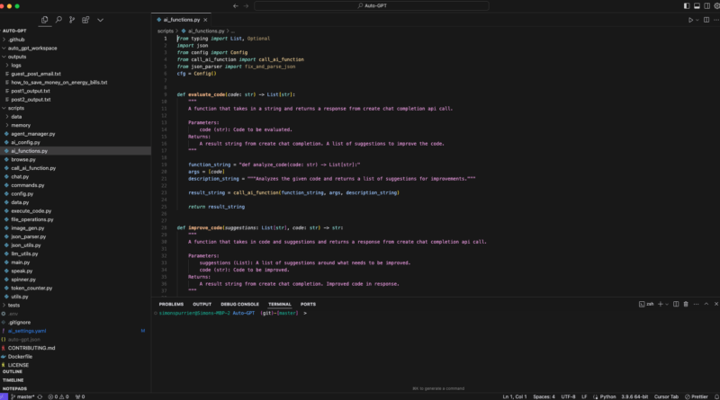
Task: Add a new terminal with plus icon
Action: (661, 304)
